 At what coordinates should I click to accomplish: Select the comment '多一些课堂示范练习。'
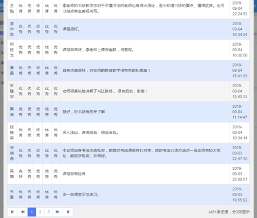click(x=81, y=194)
